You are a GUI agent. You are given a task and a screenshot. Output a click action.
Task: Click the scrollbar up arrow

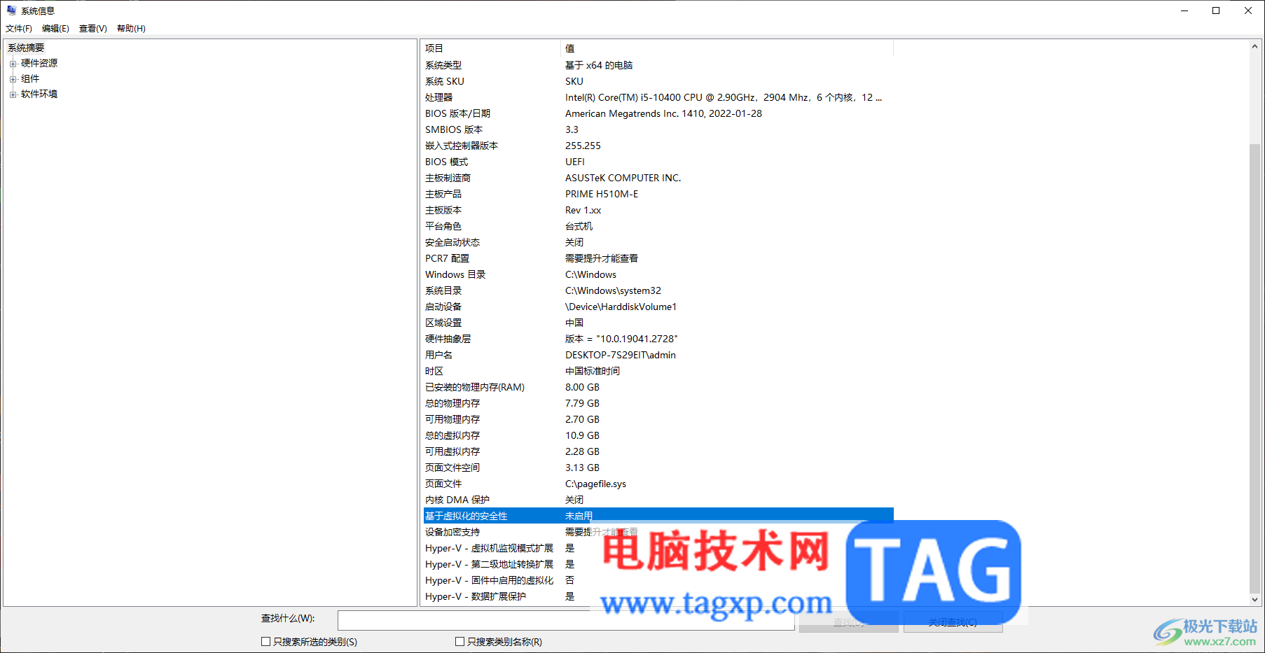1254,46
